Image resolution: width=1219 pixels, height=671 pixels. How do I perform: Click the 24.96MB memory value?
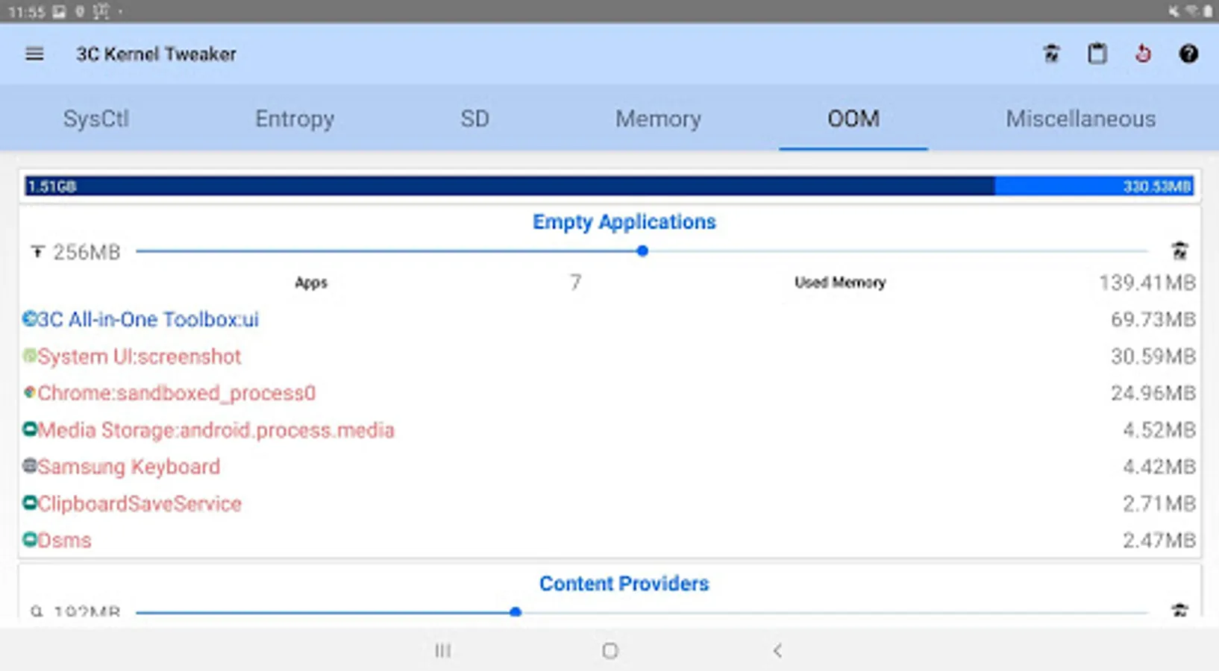(1153, 393)
